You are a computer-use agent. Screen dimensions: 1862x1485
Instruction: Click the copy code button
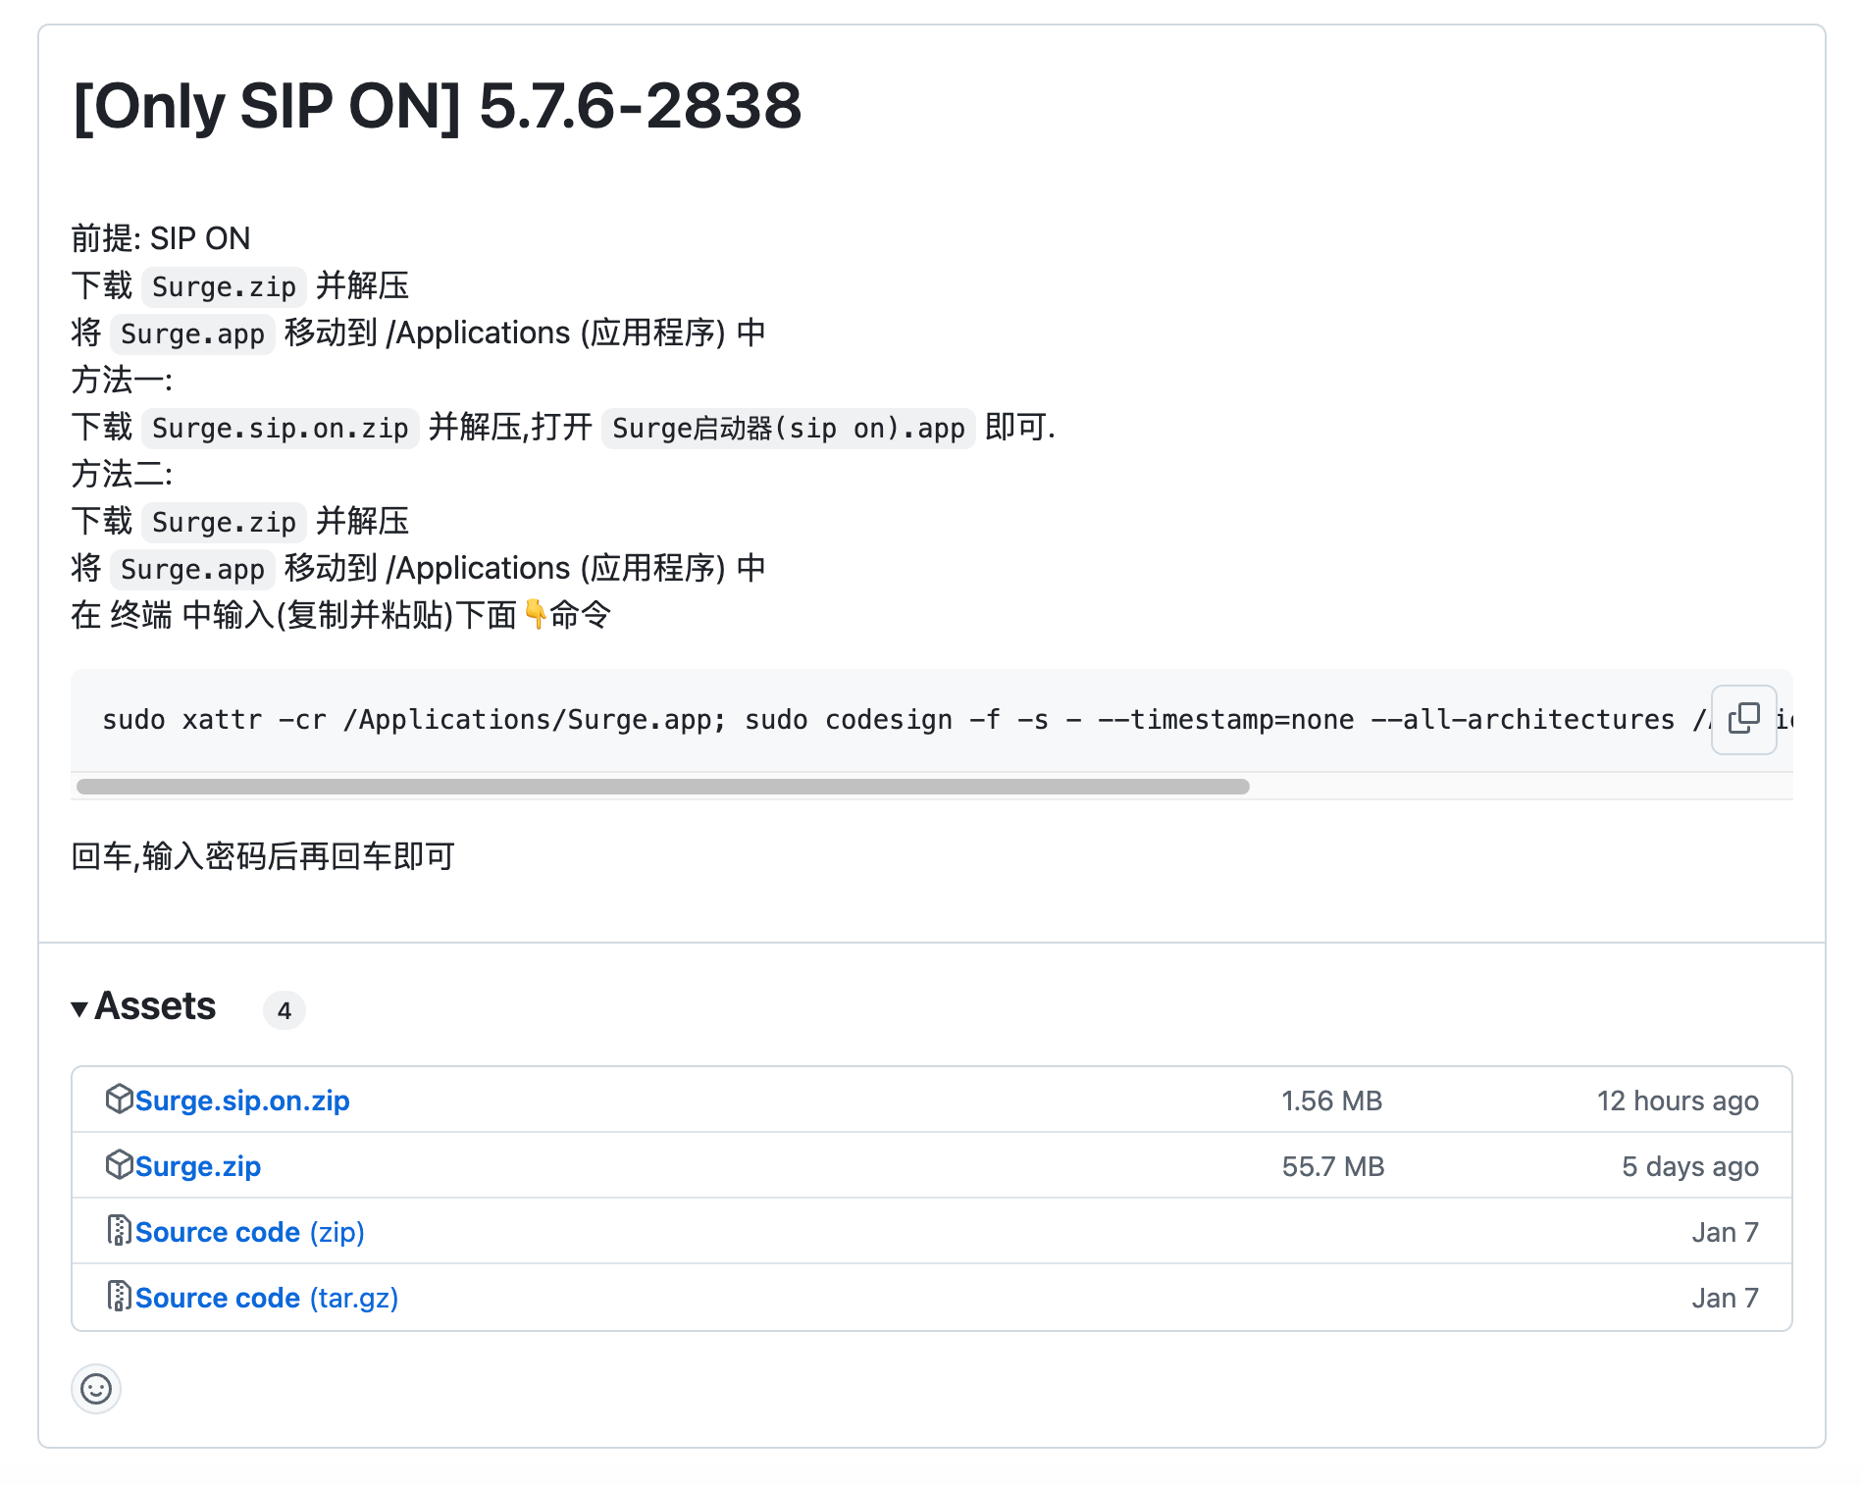(x=1743, y=719)
